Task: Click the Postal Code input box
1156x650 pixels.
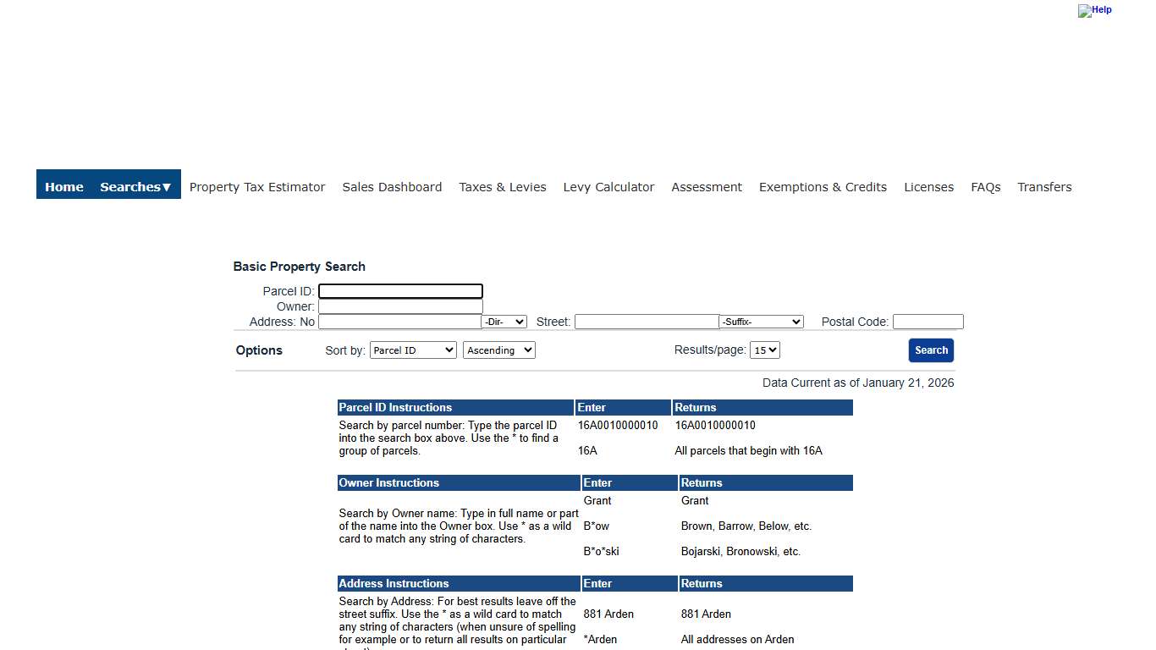Action: click(928, 322)
